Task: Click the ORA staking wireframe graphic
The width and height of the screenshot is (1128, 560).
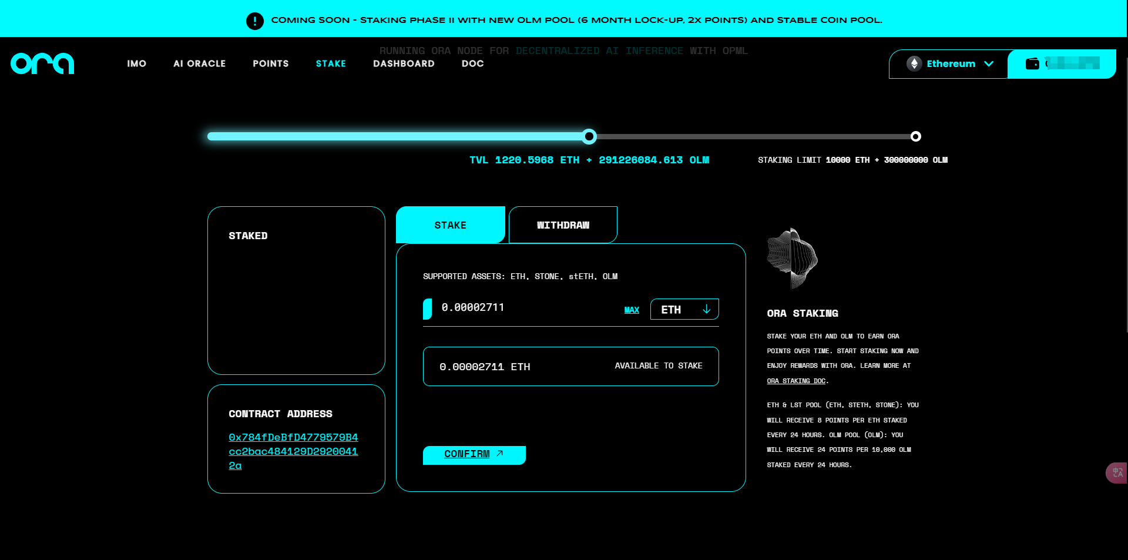Action: [x=793, y=259]
